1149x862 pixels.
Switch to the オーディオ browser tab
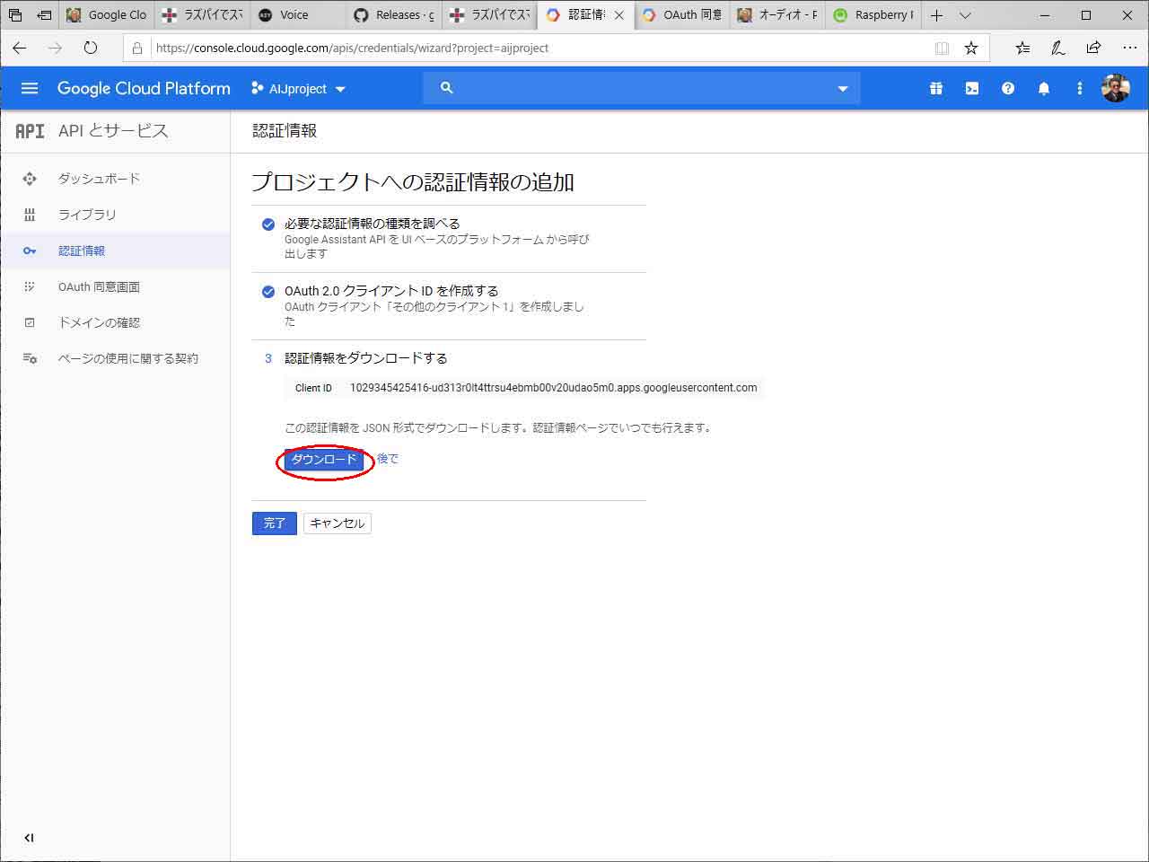click(x=777, y=15)
